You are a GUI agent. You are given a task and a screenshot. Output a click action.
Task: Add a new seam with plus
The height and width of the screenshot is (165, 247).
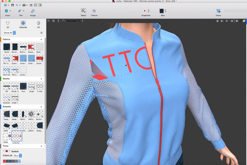point(41,79)
